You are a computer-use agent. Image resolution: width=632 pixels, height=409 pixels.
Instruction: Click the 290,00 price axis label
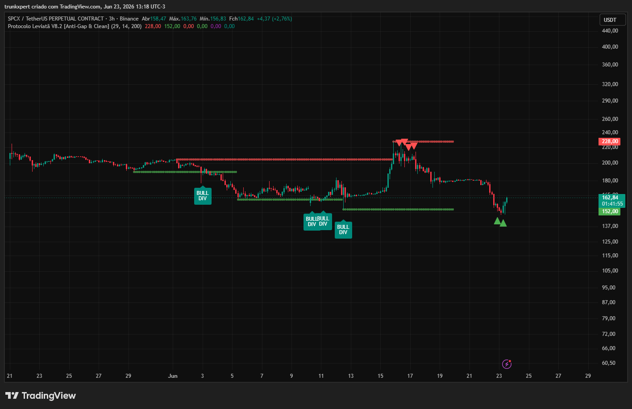coord(610,101)
